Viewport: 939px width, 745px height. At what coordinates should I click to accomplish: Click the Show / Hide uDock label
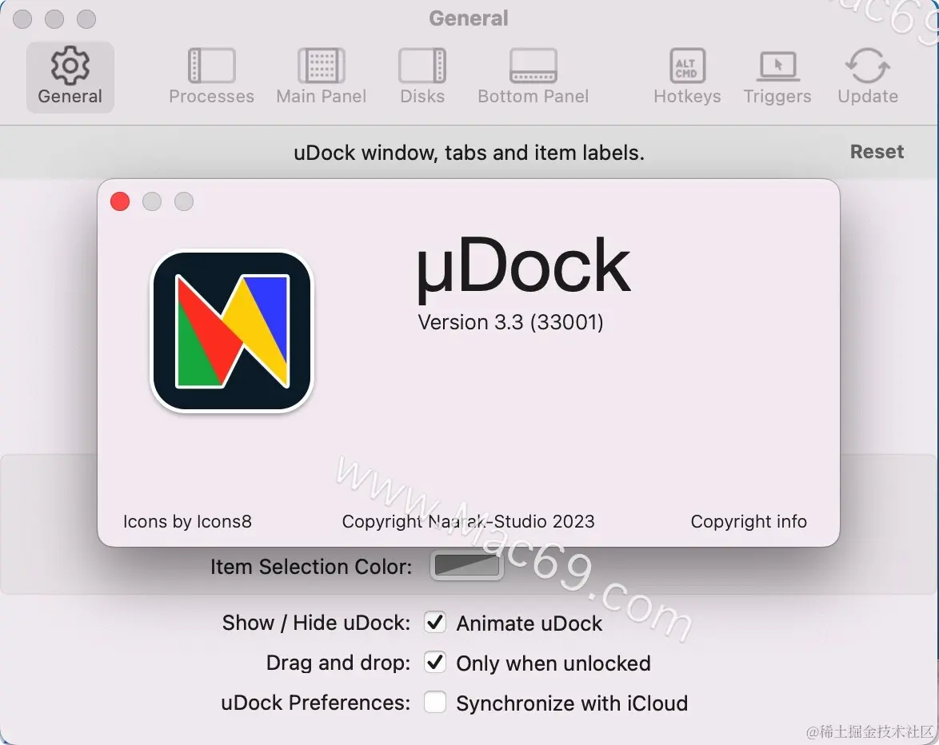pyautogui.click(x=316, y=623)
